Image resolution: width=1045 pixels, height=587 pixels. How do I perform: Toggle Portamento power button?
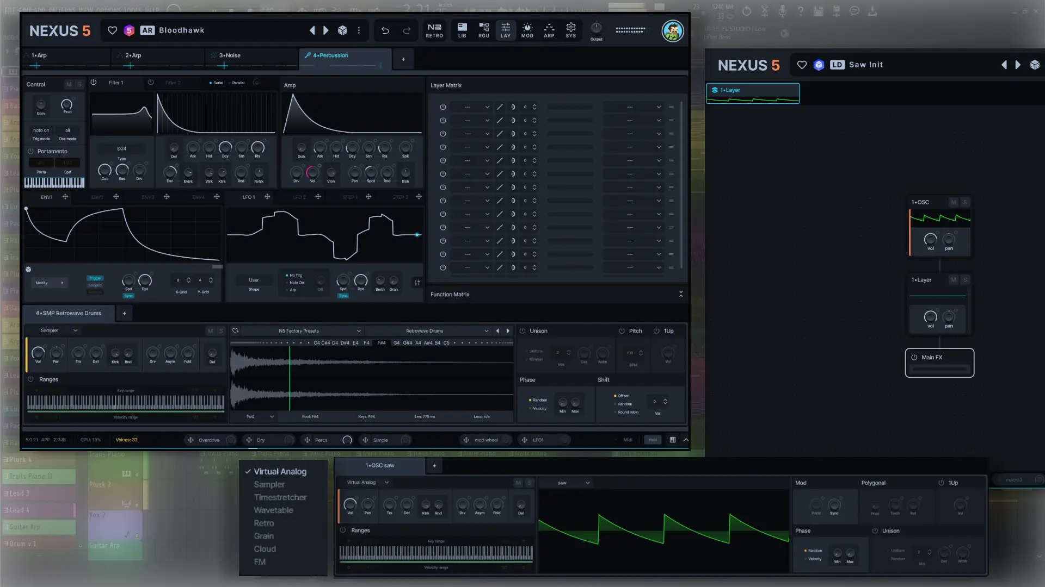tap(31, 152)
